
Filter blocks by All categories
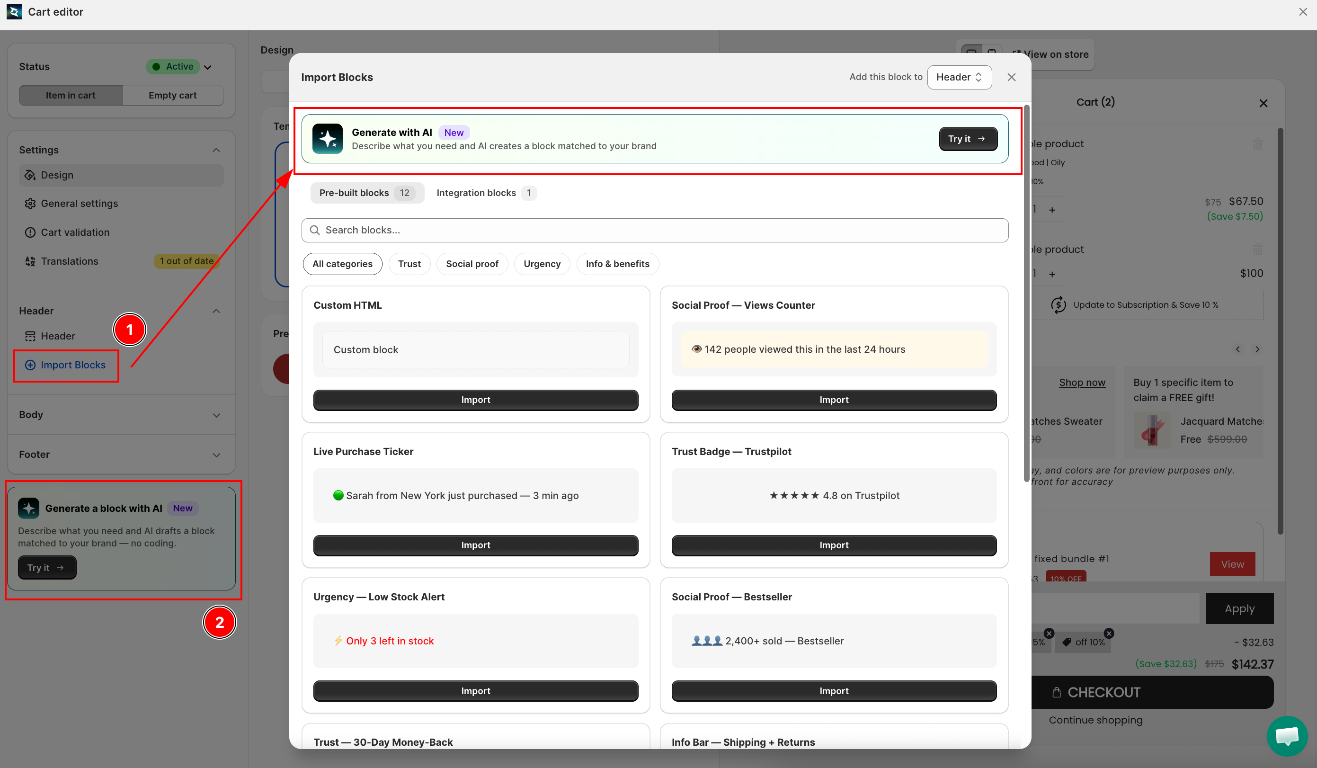pyautogui.click(x=342, y=264)
